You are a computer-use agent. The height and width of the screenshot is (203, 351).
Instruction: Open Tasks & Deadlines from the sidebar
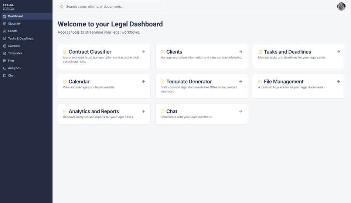click(20, 38)
